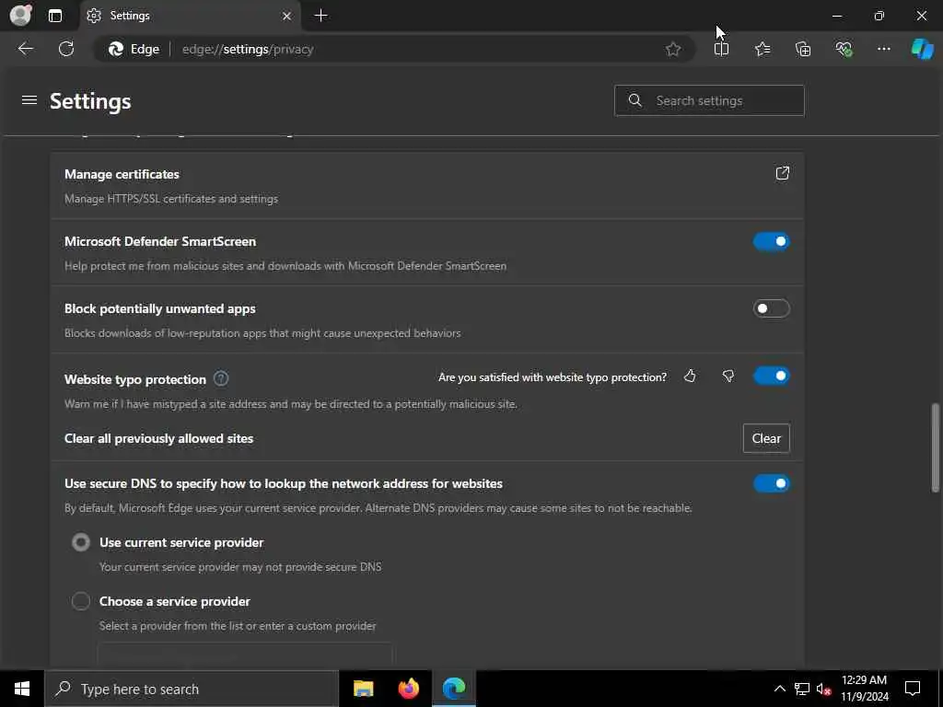Click the Edge taskbar icon

(454, 689)
